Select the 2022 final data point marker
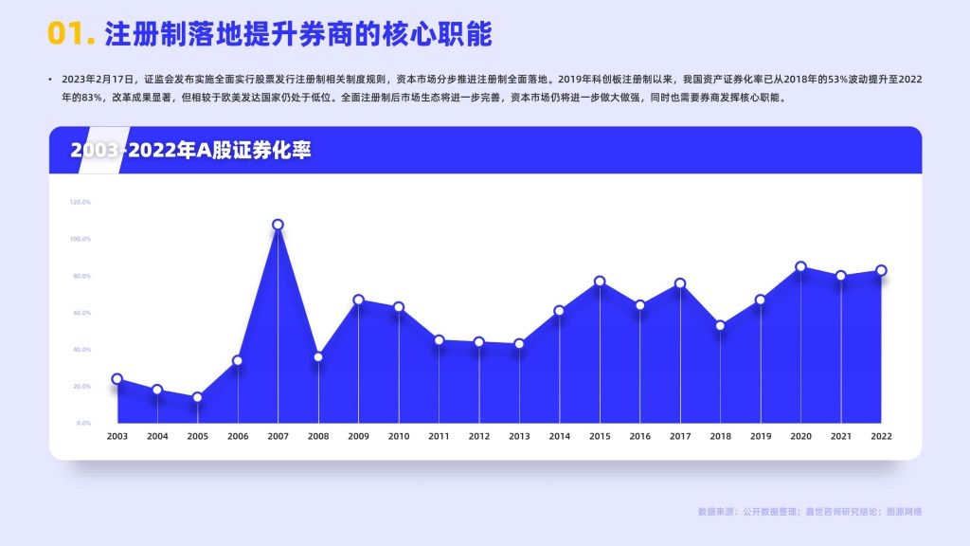 point(882,270)
